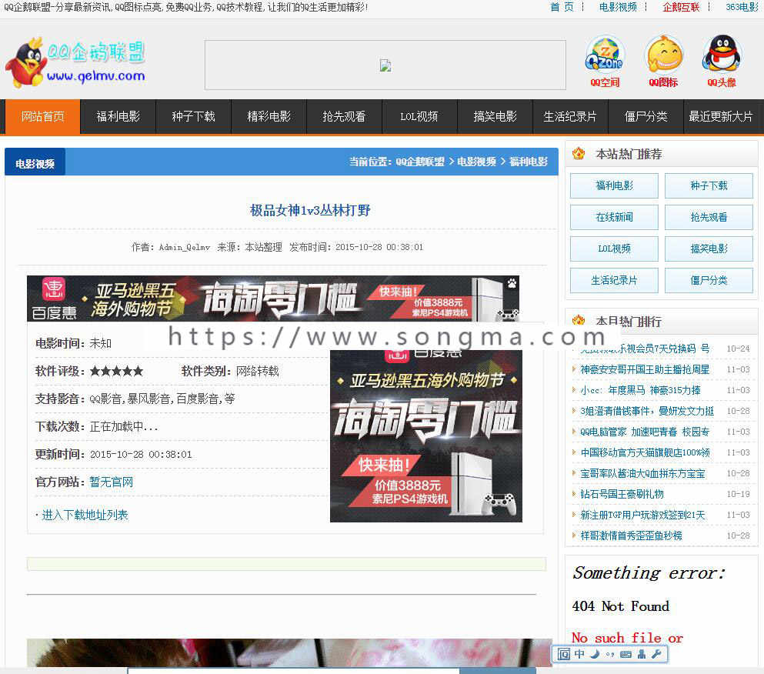Viewport: 764px width, 674px height.
Task: Open the 网站首页 navigation tab
Action: 43,116
